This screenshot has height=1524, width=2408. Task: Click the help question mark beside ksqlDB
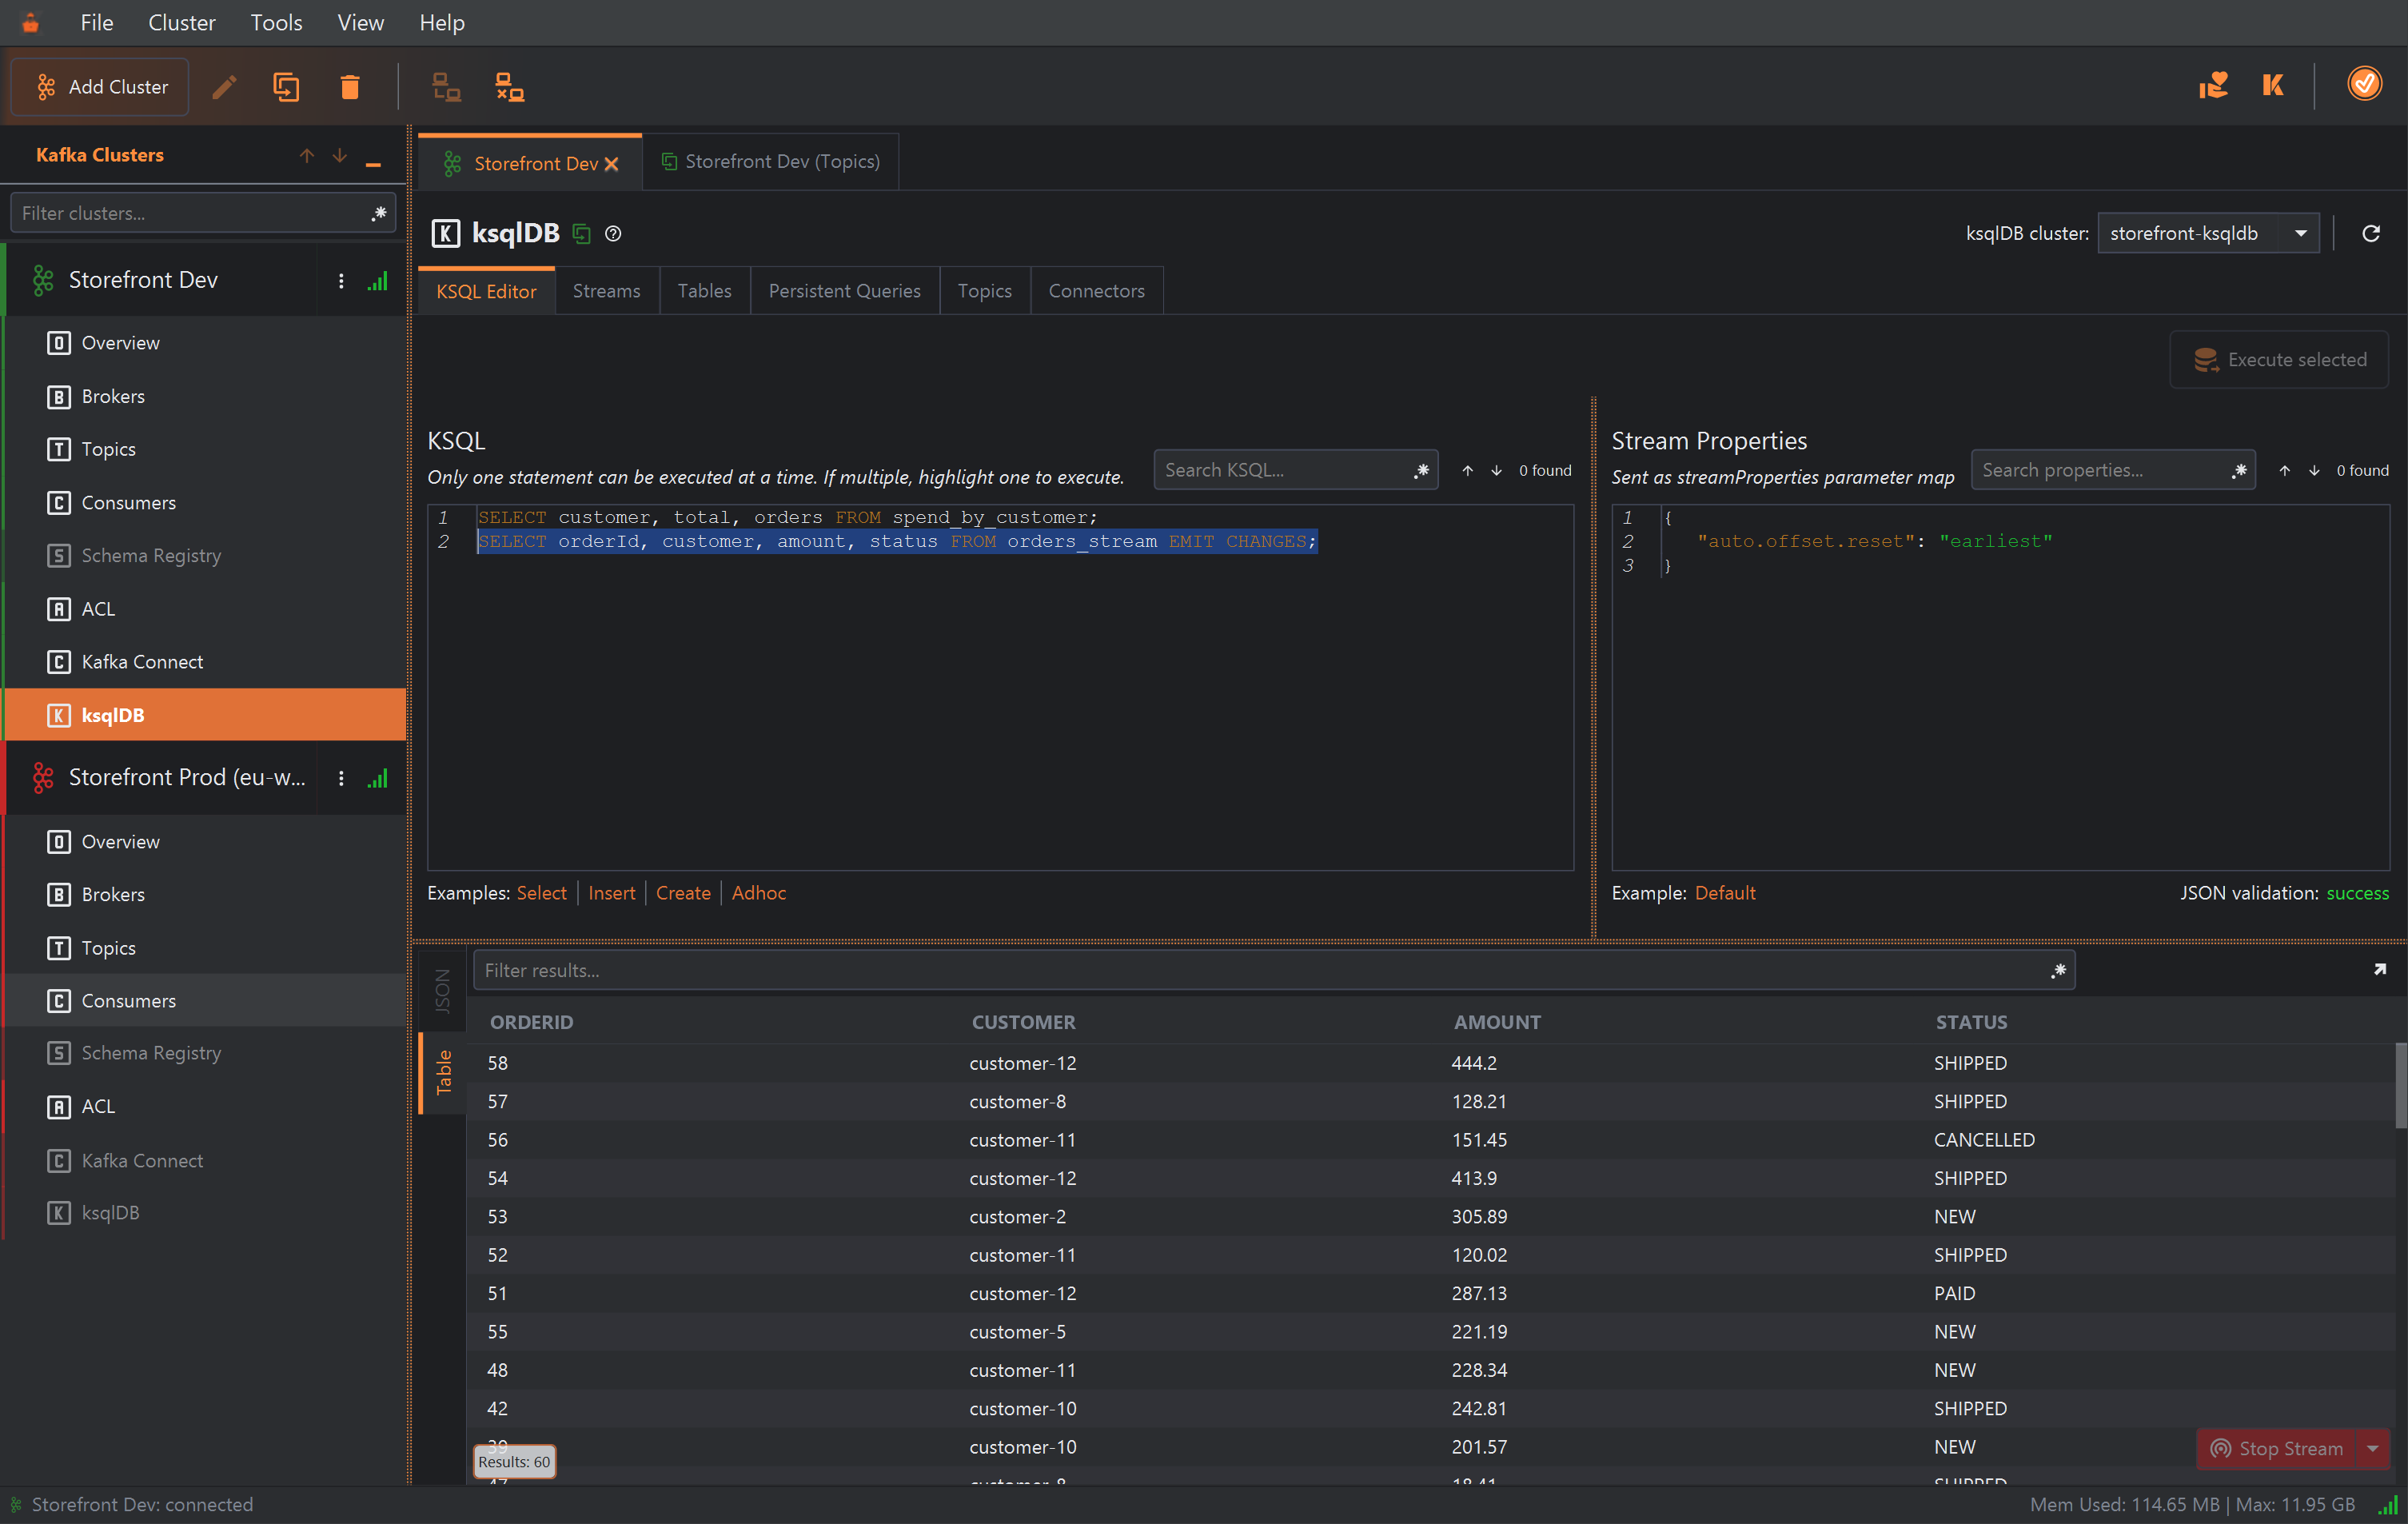point(613,234)
